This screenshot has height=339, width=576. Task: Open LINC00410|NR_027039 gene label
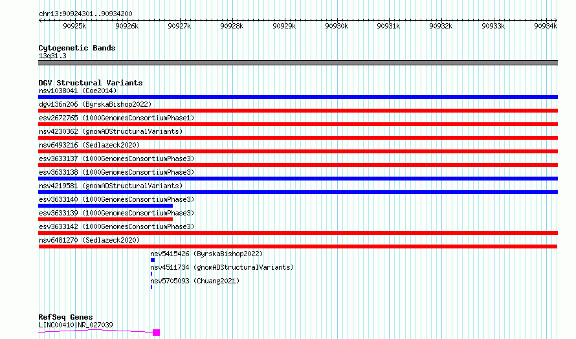point(76,325)
